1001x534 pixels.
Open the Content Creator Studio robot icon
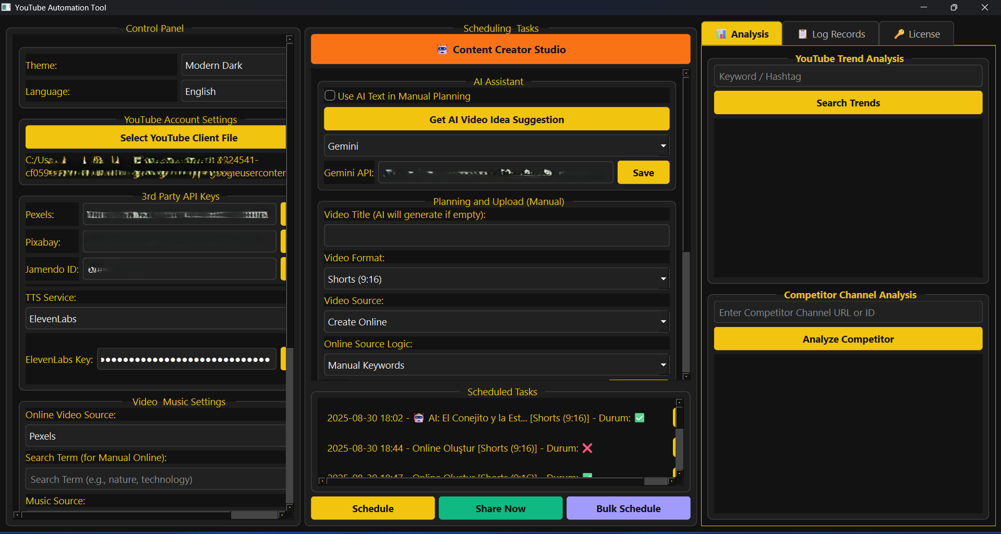(442, 50)
